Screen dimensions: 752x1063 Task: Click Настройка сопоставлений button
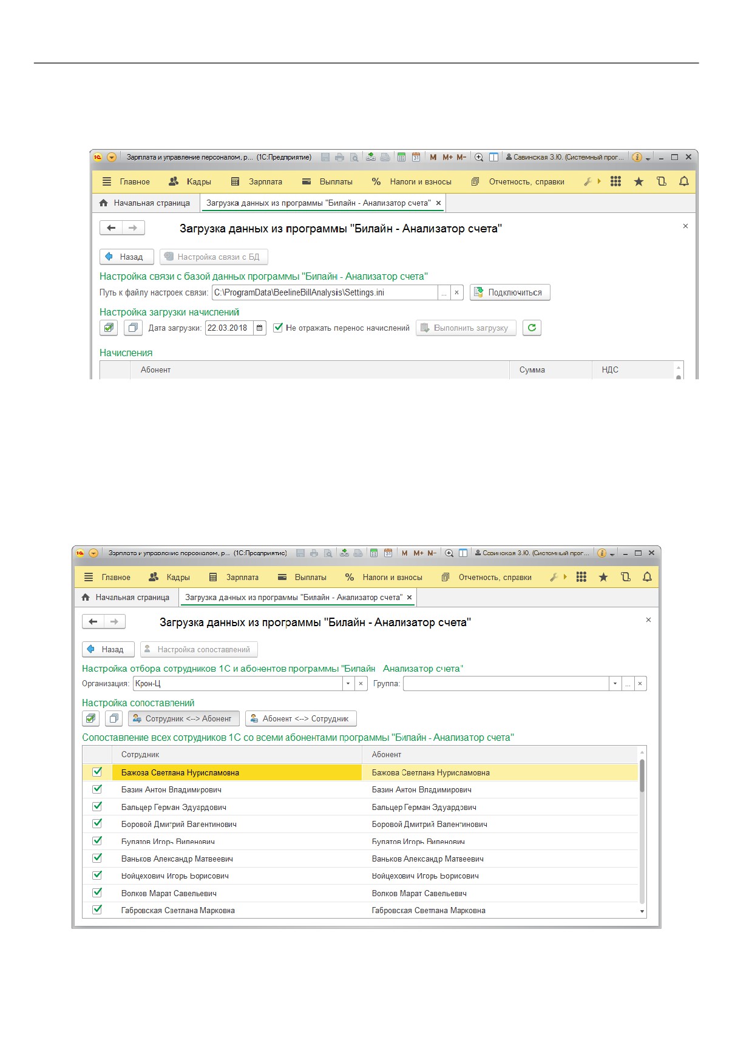click(199, 649)
